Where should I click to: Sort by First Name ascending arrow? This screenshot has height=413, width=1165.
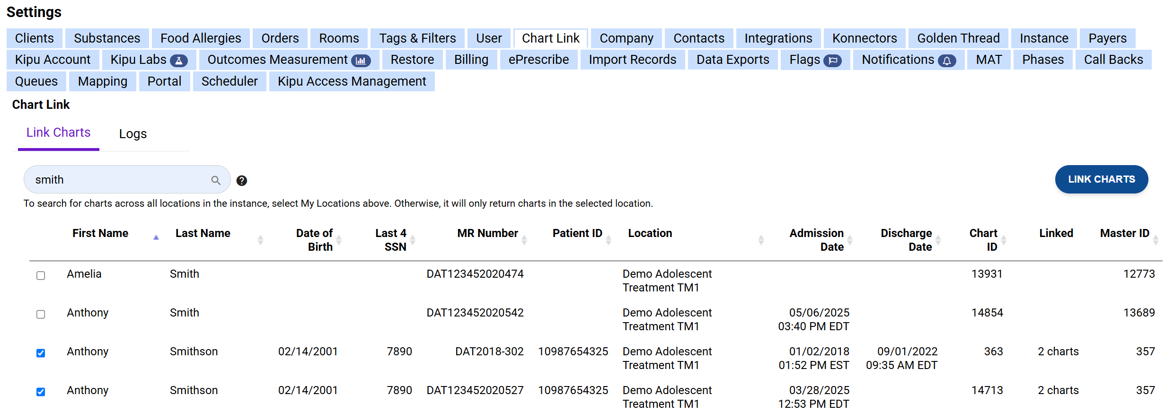[156, 237]
